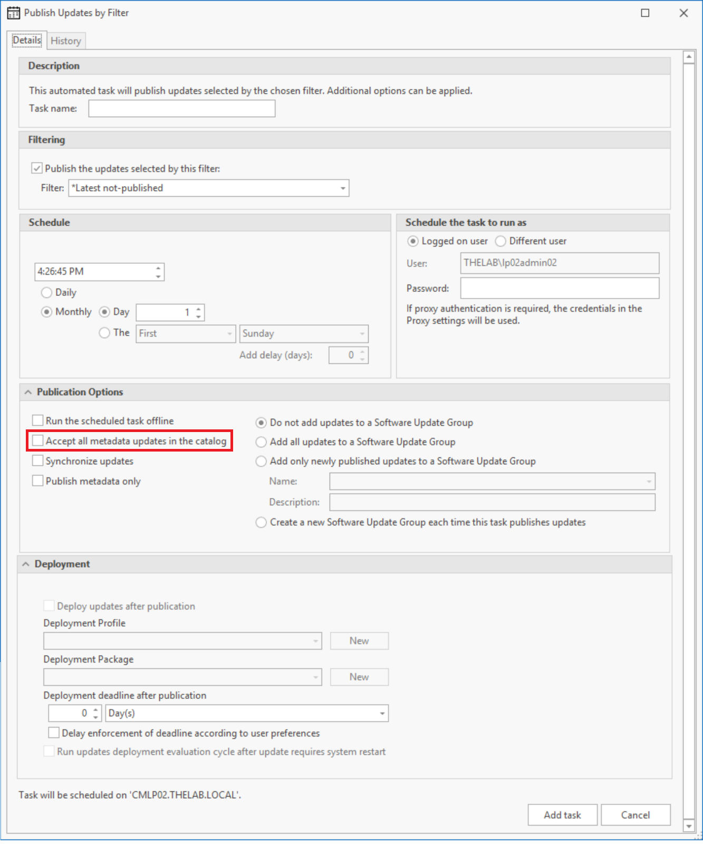Close the Publish Updates by Filter dialog
This screenshot has height=844, width=703.
[683, 13]
